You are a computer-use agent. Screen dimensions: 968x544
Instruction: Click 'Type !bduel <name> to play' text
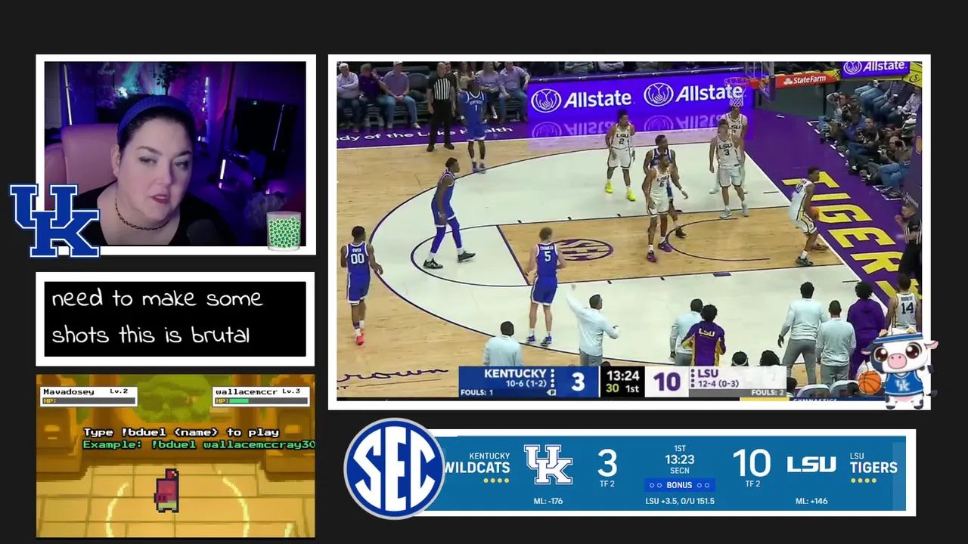pyautogui.click(x=181, y=432)
